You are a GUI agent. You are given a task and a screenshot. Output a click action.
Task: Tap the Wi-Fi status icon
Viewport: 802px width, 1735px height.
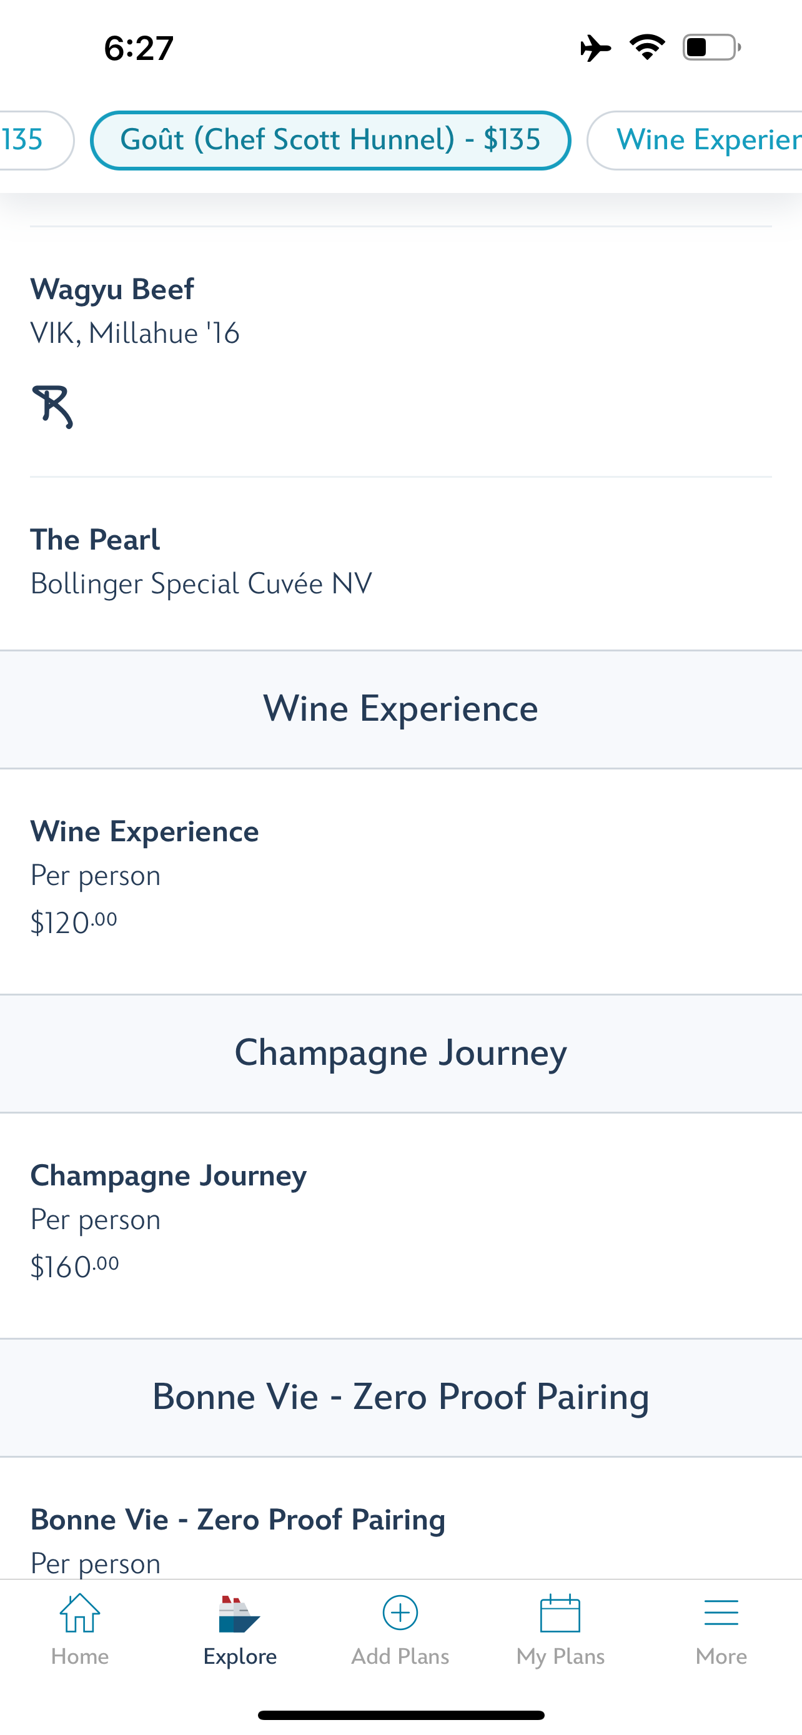[647, 47]
